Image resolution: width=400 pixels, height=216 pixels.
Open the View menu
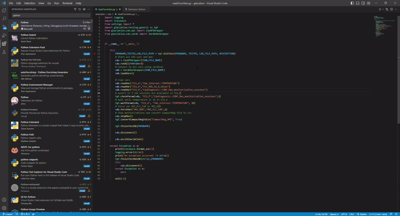coord(41,3)
